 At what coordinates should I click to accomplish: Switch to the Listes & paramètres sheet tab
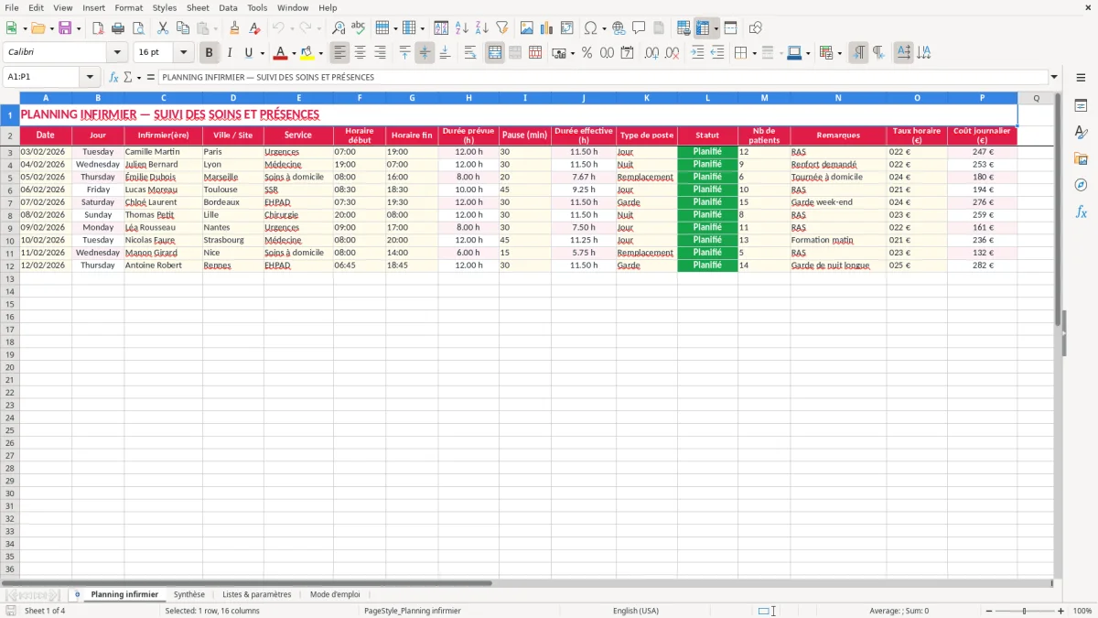point(256,594)
